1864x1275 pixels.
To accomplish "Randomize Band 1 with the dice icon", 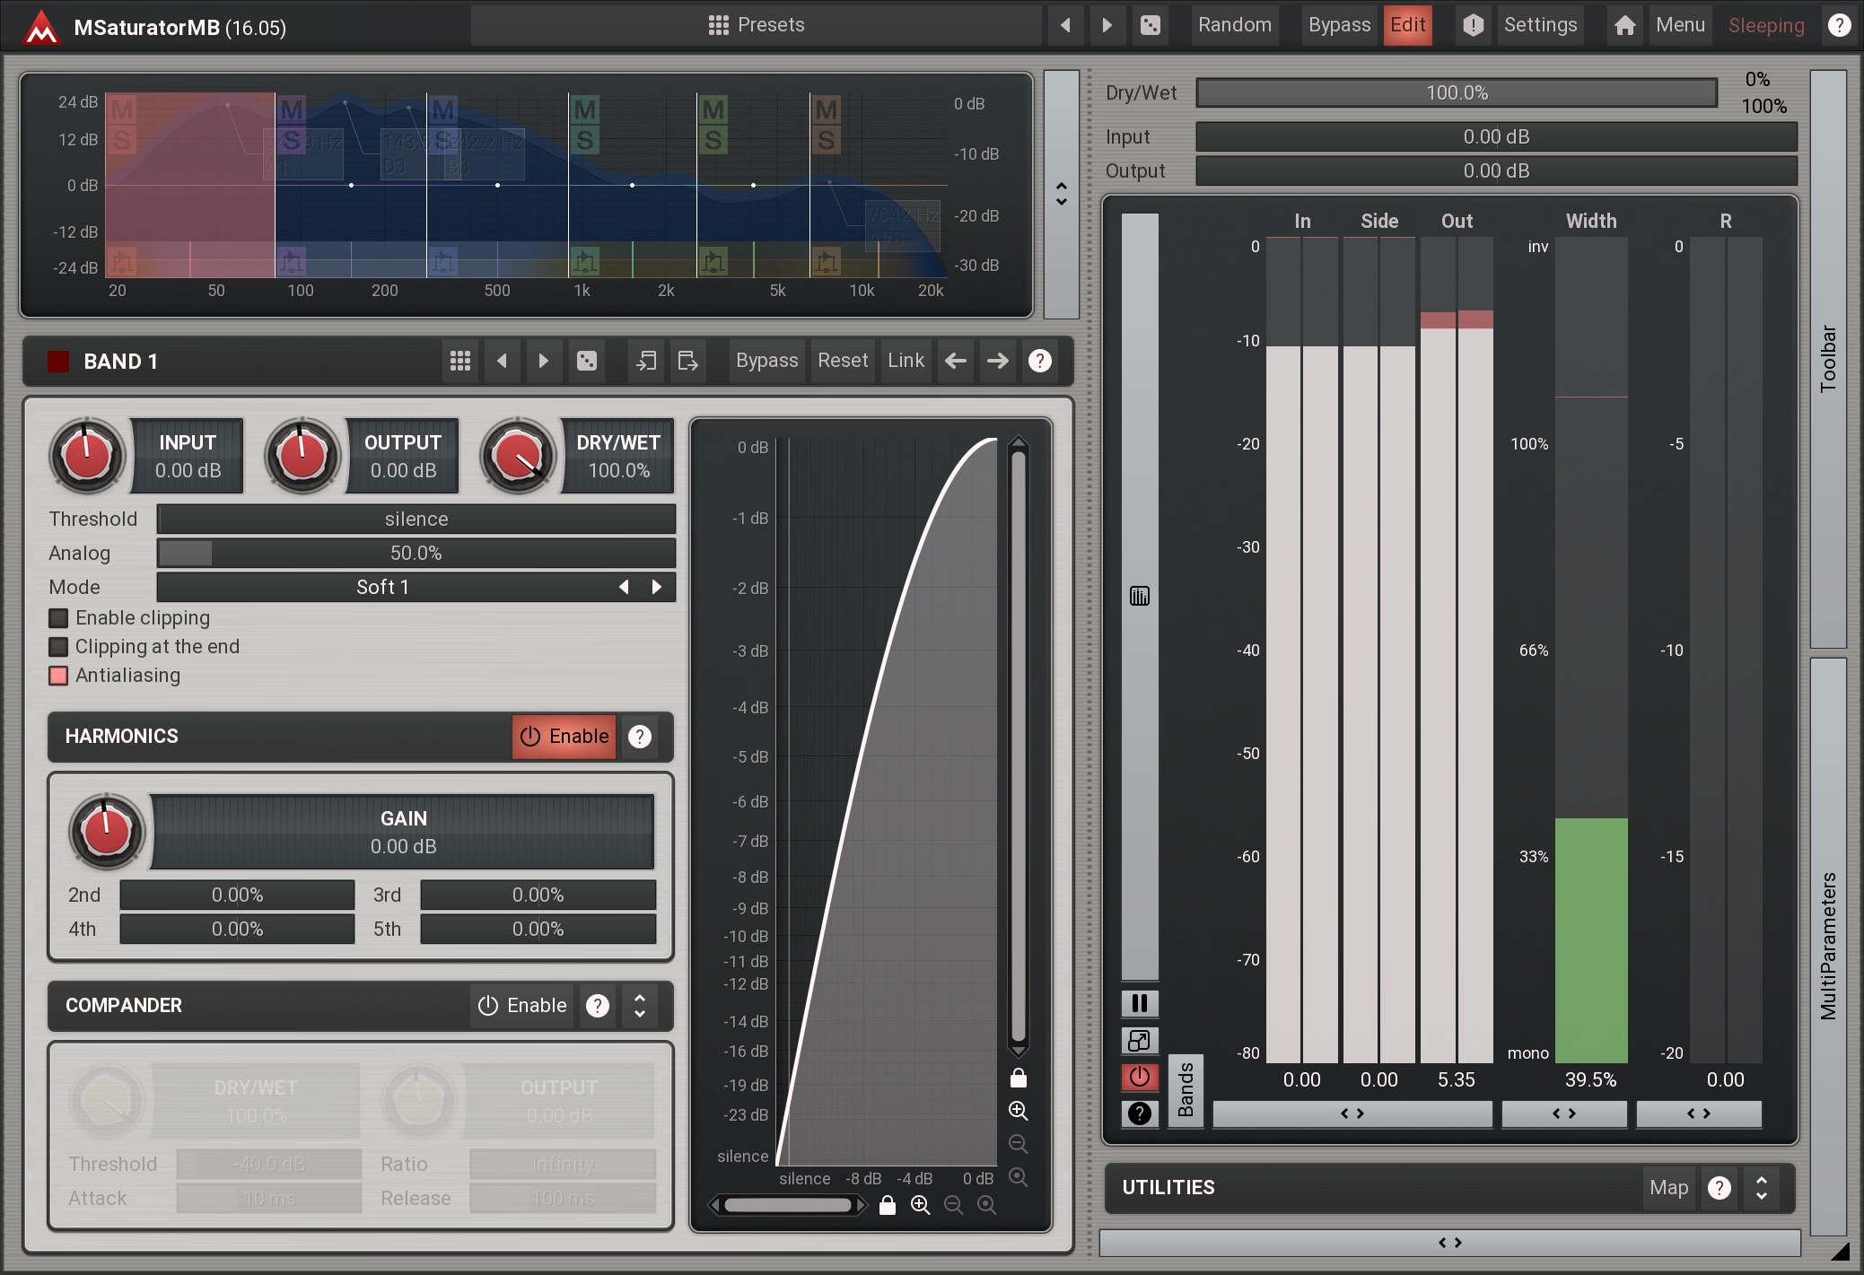I will pyautogui.click(x=586, y=361).
